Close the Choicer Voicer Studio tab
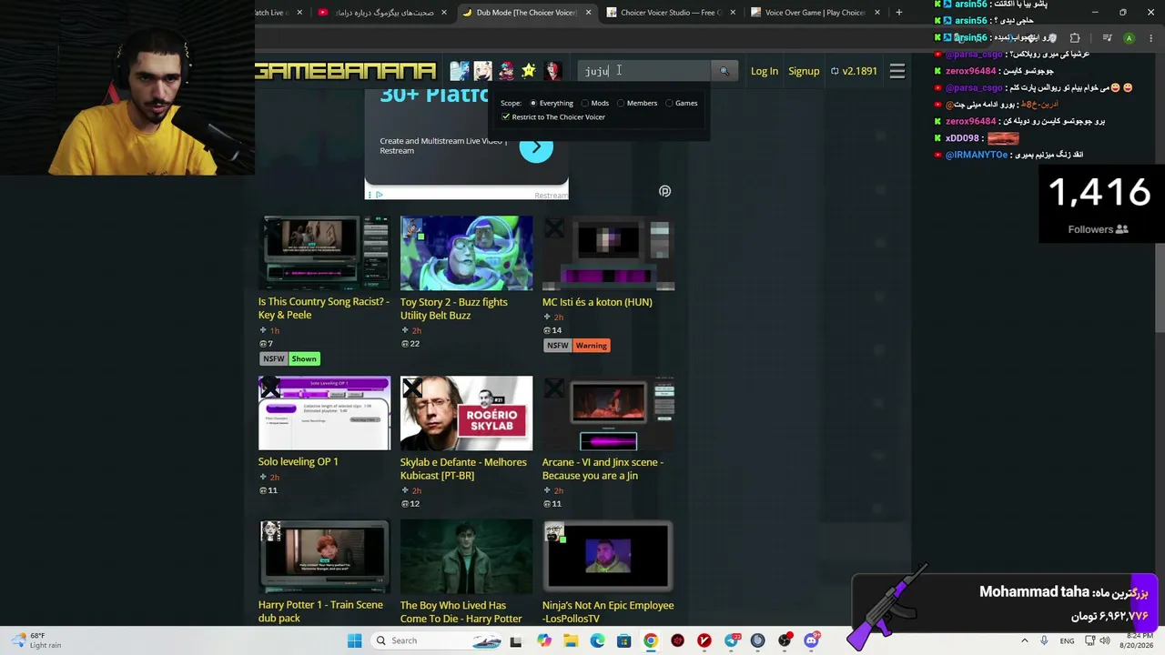The image size is (1165, 655). click(733, 13)
